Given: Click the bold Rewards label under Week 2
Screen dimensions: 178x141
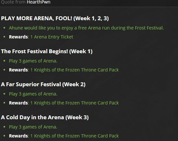Looking at the screenshot, I should coord(19,103).
